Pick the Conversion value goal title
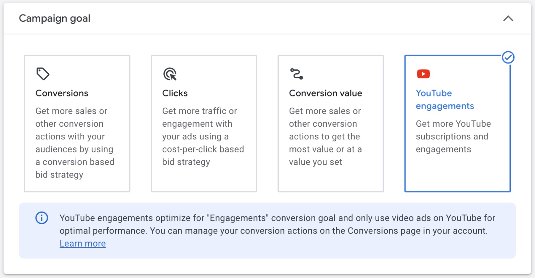 point(325,93)
